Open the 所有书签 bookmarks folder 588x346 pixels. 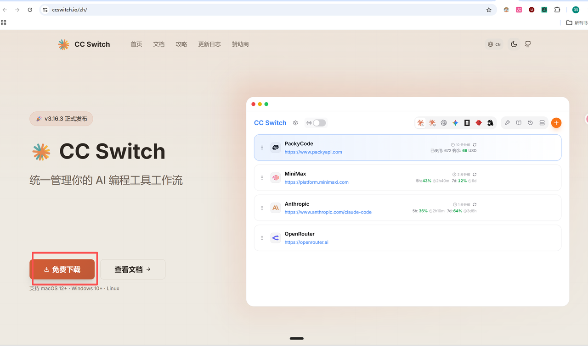click(x=577, y=23)
